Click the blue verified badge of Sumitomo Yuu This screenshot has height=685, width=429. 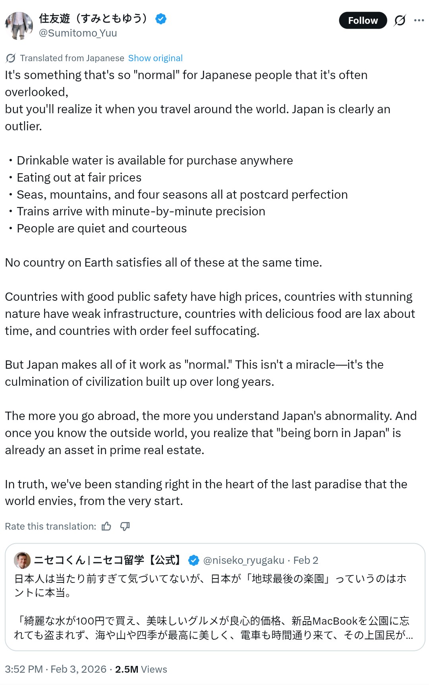point(161,19)
